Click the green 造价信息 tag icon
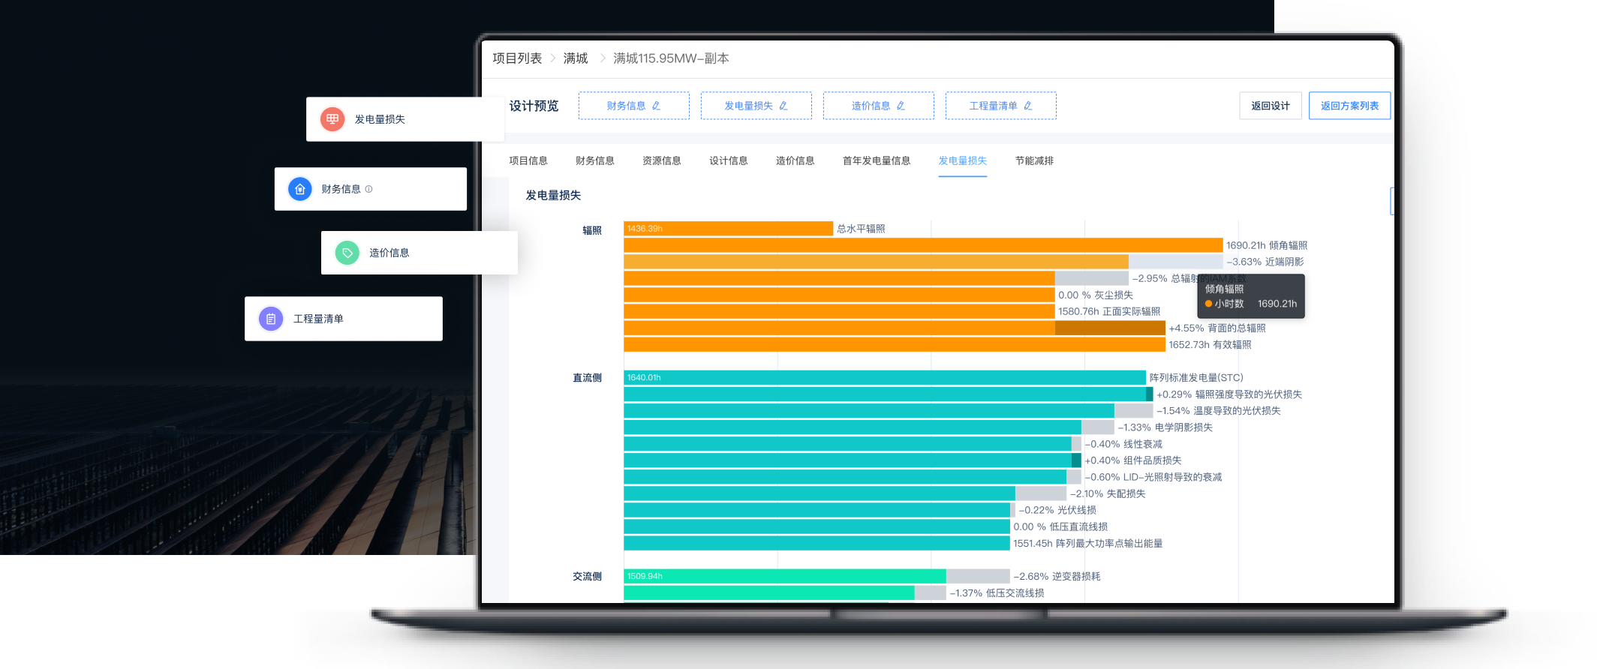This screenshot has height=669, width=1603. [347, 253]
